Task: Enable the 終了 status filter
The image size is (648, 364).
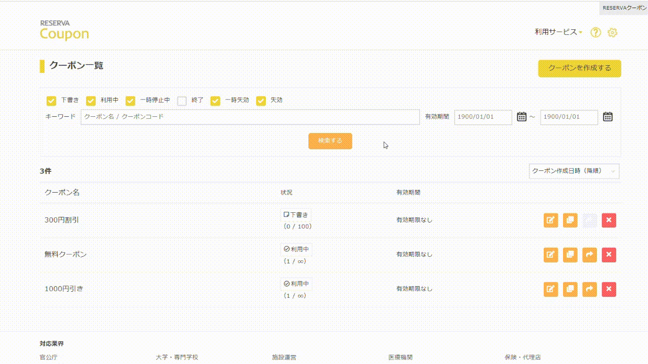Action: pyautogui.click(x=182, y=101)
